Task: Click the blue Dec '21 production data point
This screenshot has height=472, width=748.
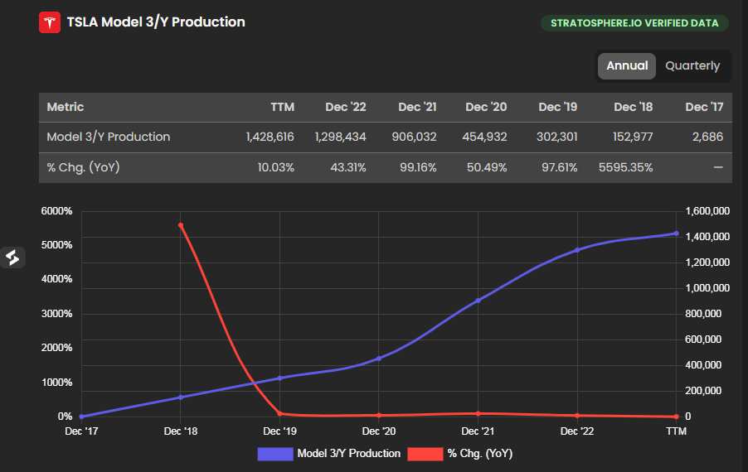Action: 478,301
